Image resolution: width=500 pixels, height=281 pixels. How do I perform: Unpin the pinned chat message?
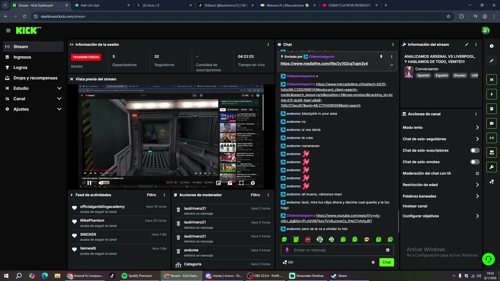tap(381, 57)
